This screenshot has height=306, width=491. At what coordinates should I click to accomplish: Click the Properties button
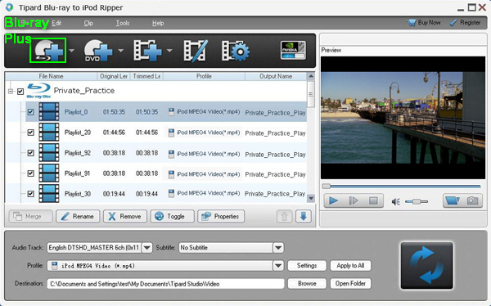tap(221, 216)
